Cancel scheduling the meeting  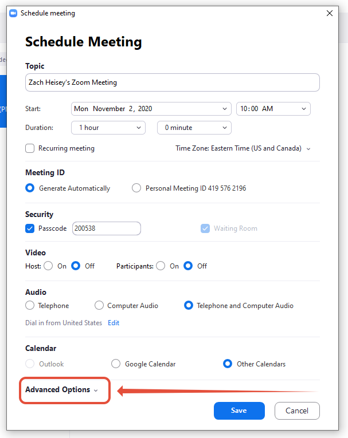pyautogui.click(x=297, y=411)
